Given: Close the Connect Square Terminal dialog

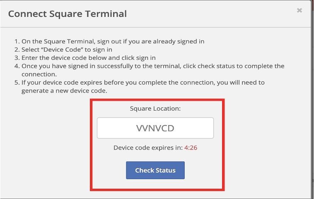Looking at the screenshot, I should coord(299,10).
